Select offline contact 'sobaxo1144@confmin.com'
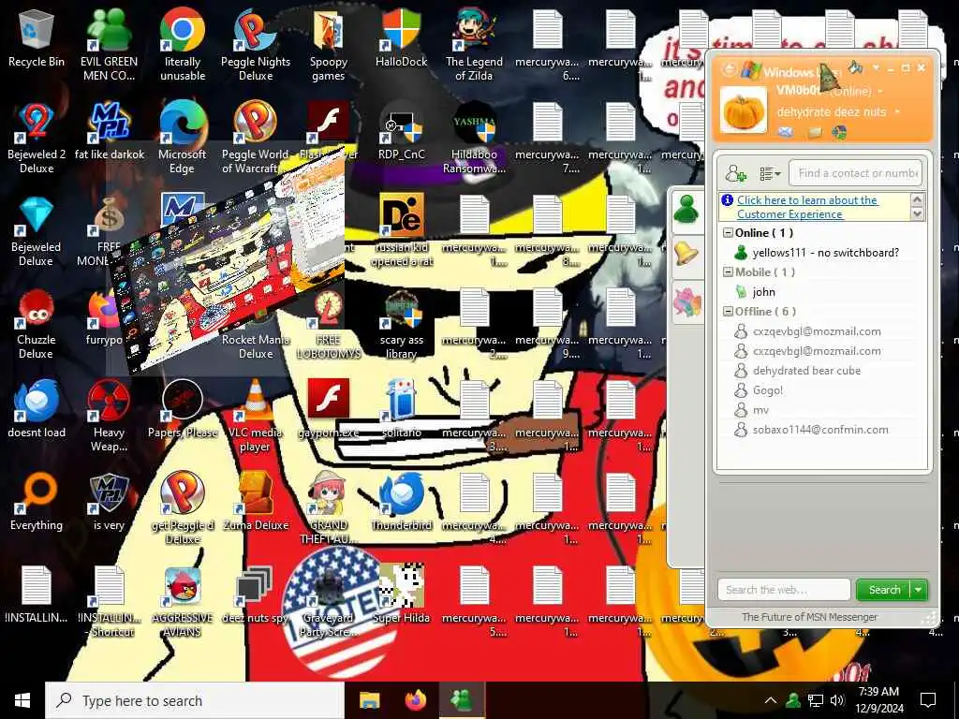This screenshot has height=719, width=959. [x=822, y=429]
